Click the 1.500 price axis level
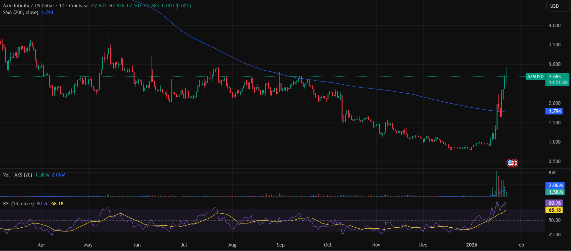 click(554, 123)
